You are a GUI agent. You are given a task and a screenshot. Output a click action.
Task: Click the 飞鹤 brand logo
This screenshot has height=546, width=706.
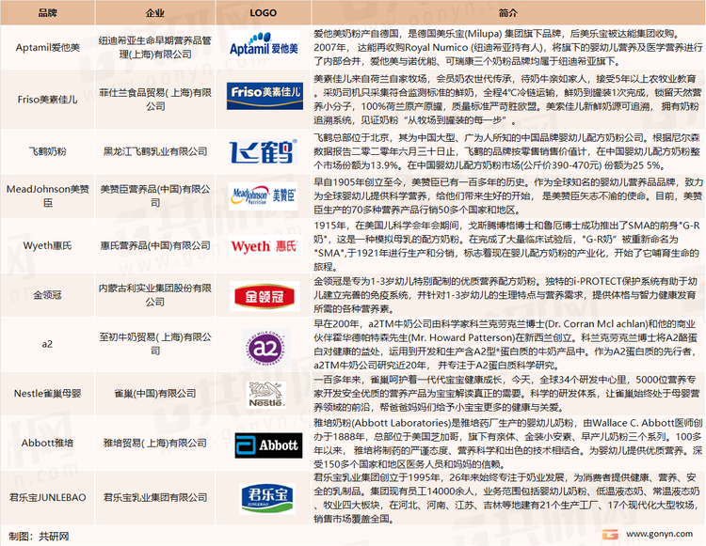[264, 151]
